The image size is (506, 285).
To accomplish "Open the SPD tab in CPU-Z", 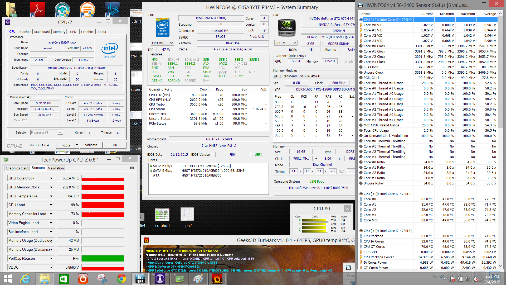I will pos(73,32).
